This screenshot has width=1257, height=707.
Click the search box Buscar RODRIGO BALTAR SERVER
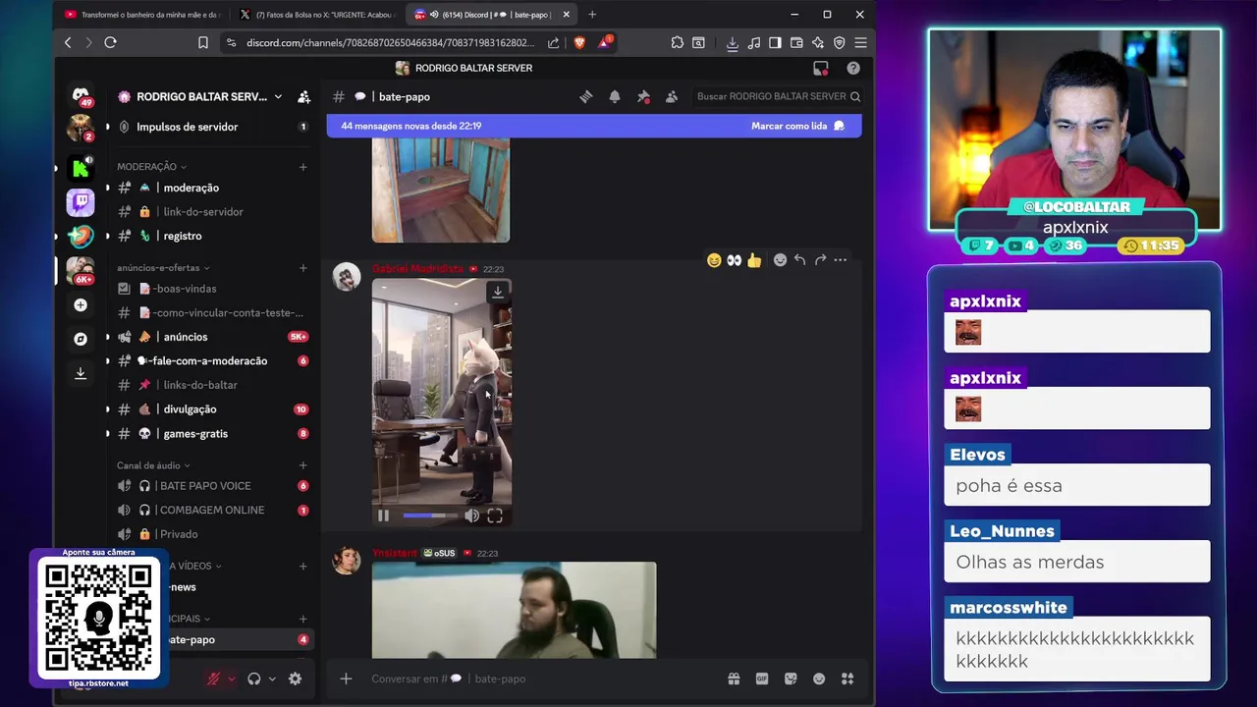[x=778, y=96]
